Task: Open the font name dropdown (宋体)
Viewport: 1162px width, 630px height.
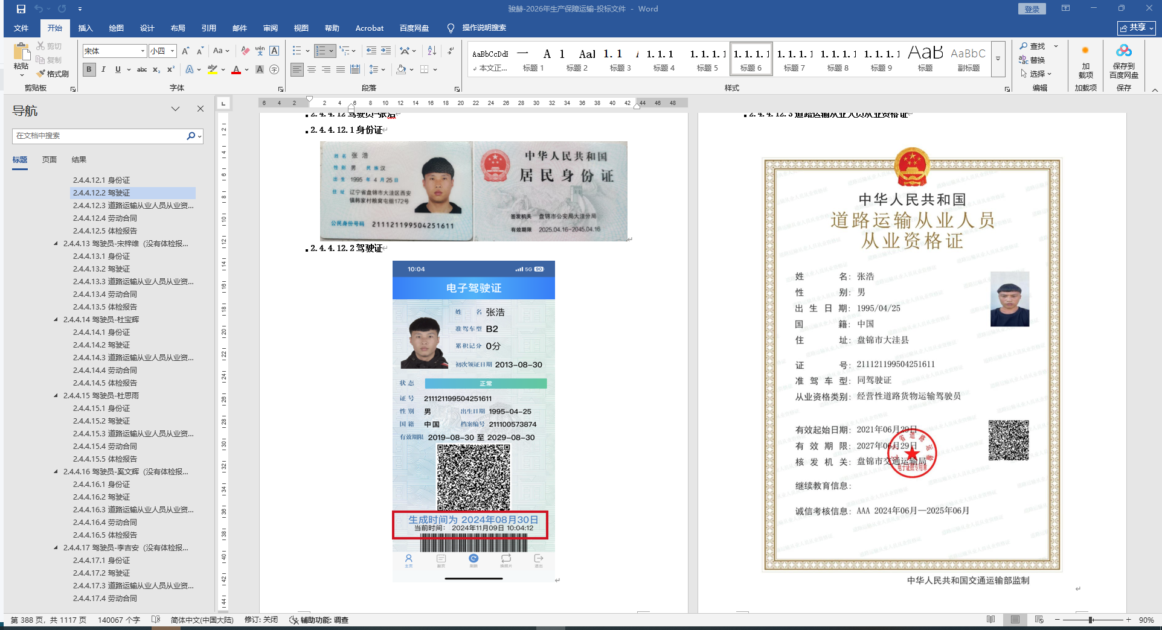Action: point(143,51)
